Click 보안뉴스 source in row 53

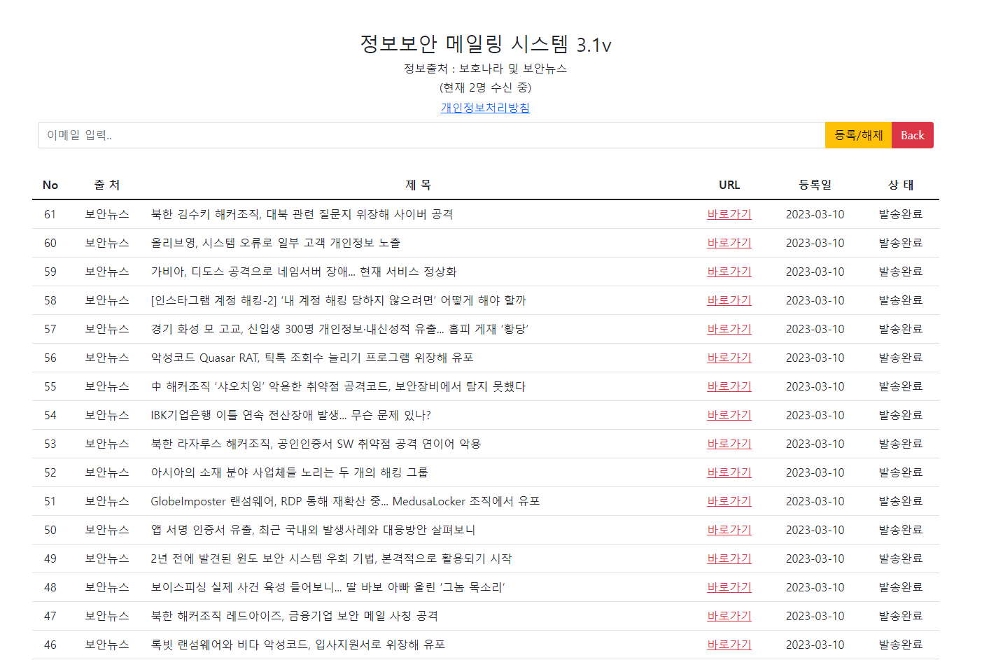click(107, 444)
